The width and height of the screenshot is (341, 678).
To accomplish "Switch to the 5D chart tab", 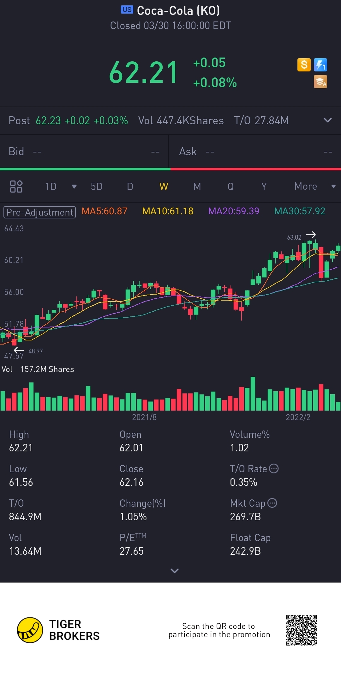I will [97, 186].
